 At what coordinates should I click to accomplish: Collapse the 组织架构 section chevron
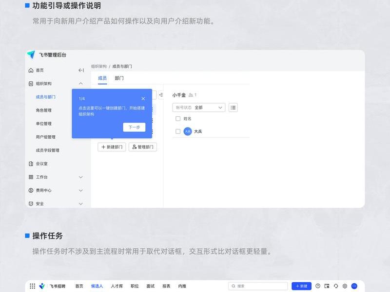pyautogui.click(x=81, y=83)
